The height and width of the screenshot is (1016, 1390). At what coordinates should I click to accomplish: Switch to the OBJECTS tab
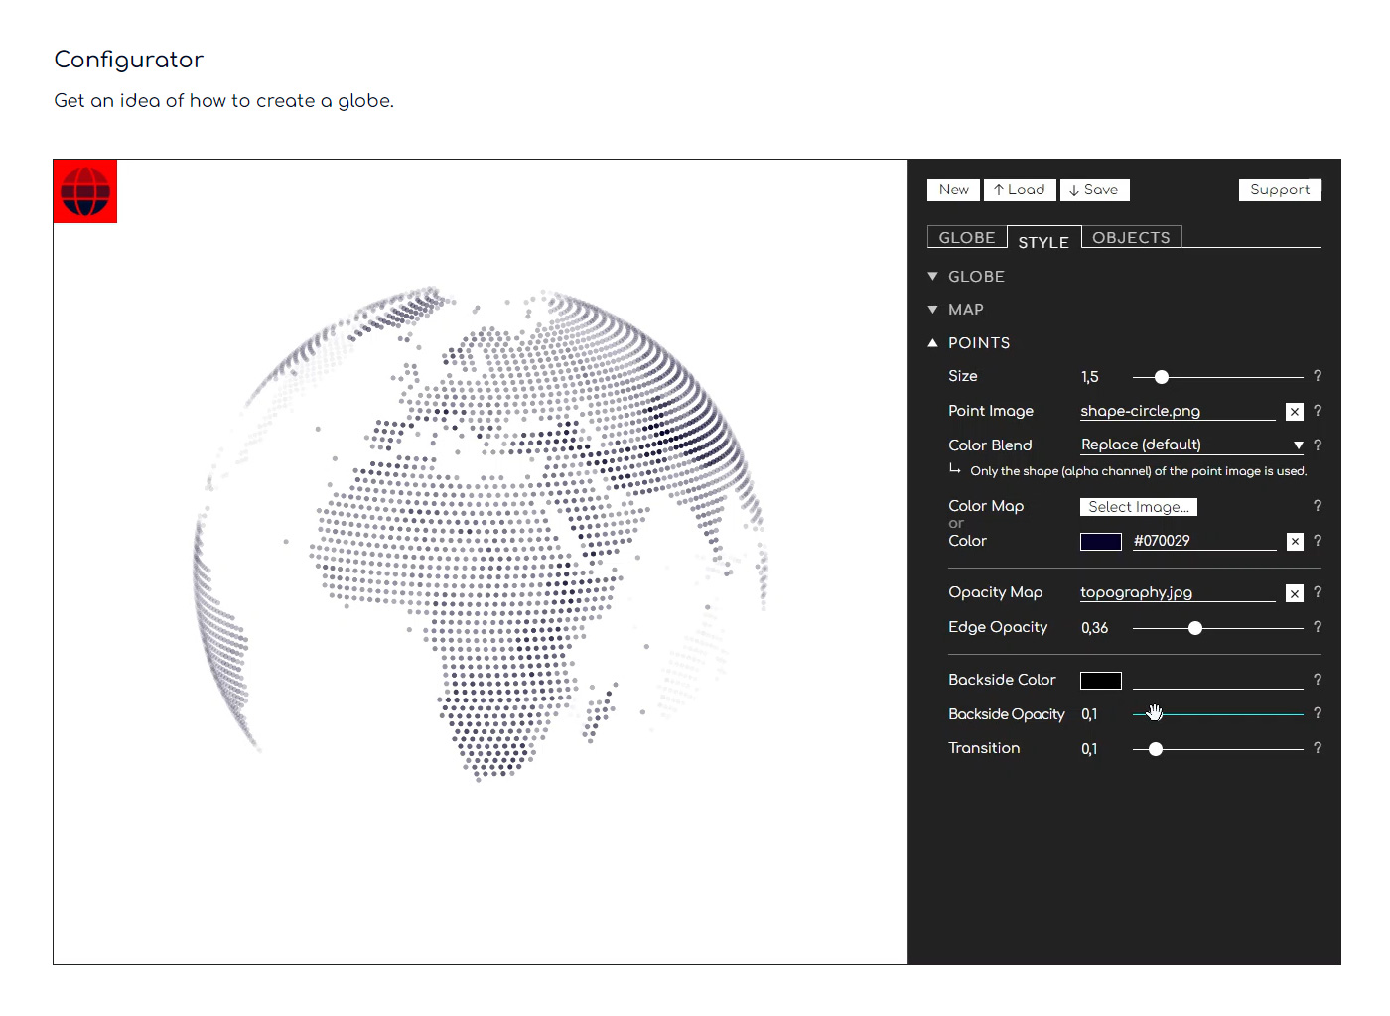1131,237
